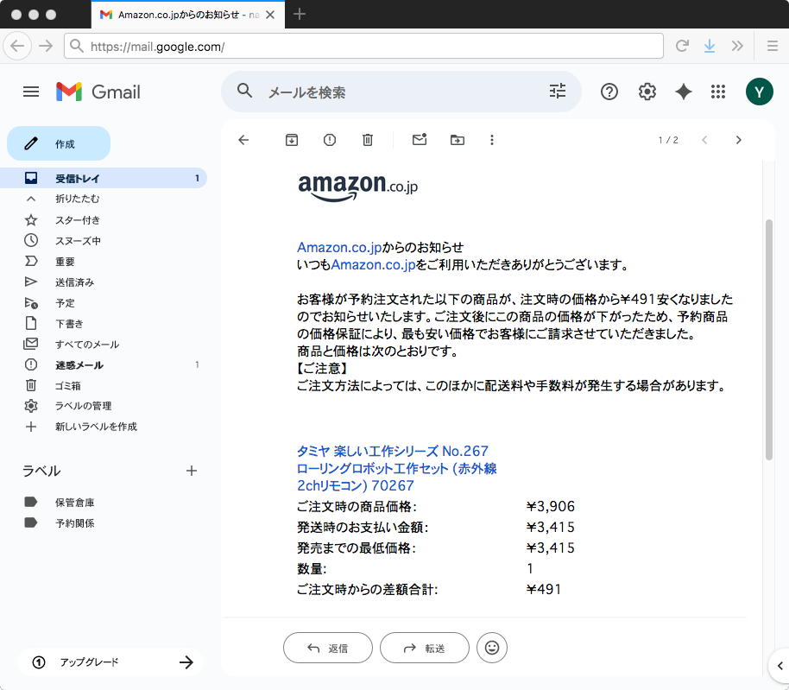This screenshot has height=690, width=789.
Task: Open a new browser tab
Action: pos(300,14)
